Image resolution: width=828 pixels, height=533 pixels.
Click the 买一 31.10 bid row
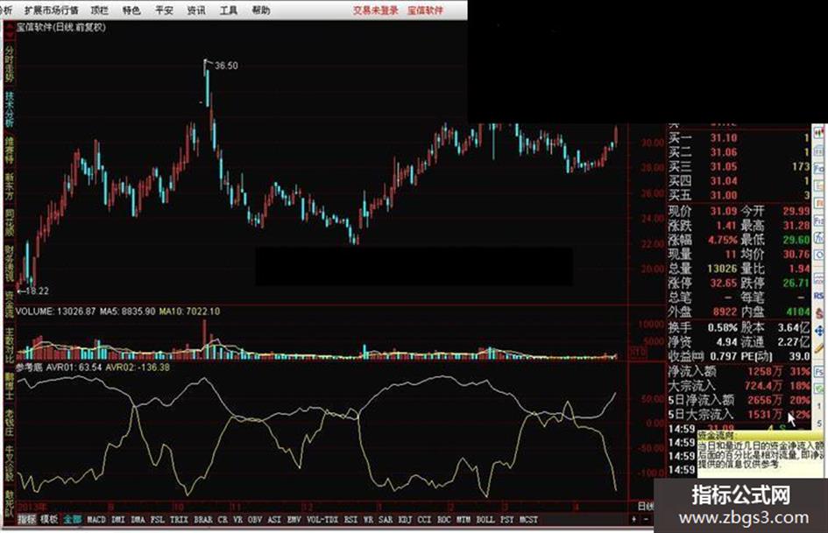(x=740, y=137)
